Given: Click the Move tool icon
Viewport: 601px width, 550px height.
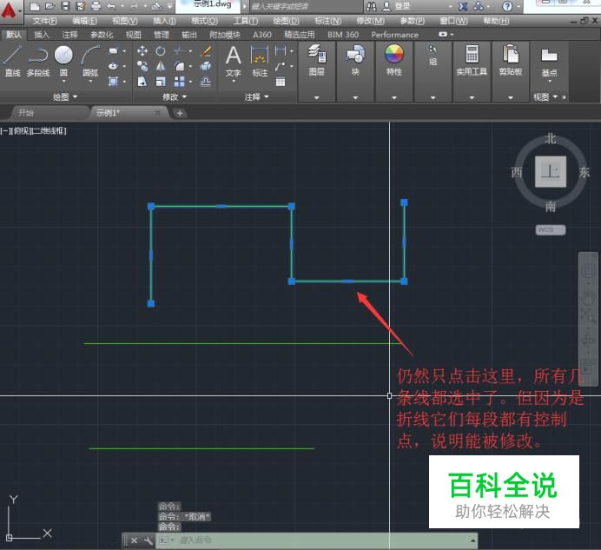Looking at the screenshot, I should tap(142, 50).
